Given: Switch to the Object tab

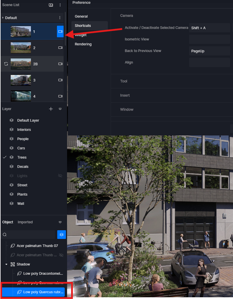Looking at the screenshot, I should coord(8,222).
